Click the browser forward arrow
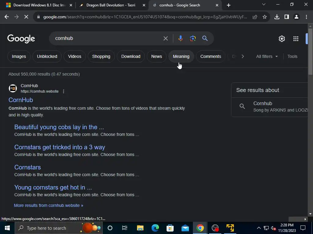This screenshot has height=234, width=313. coord(17,17)
